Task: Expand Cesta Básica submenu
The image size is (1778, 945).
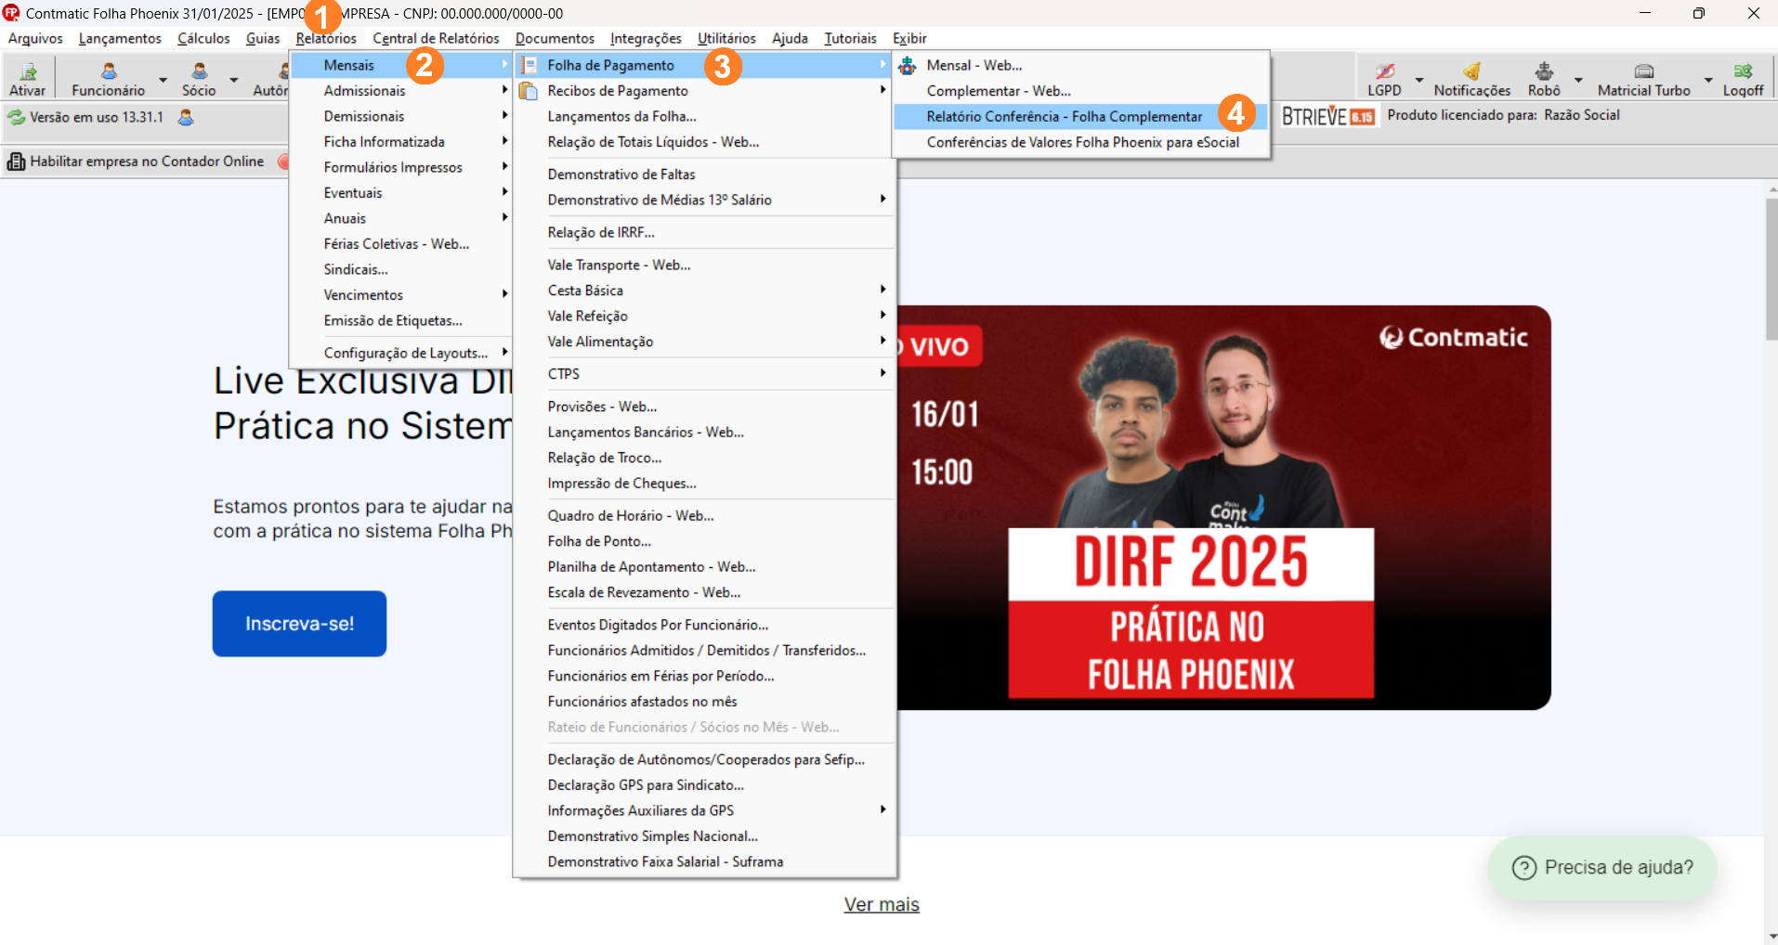Action: 705,291
